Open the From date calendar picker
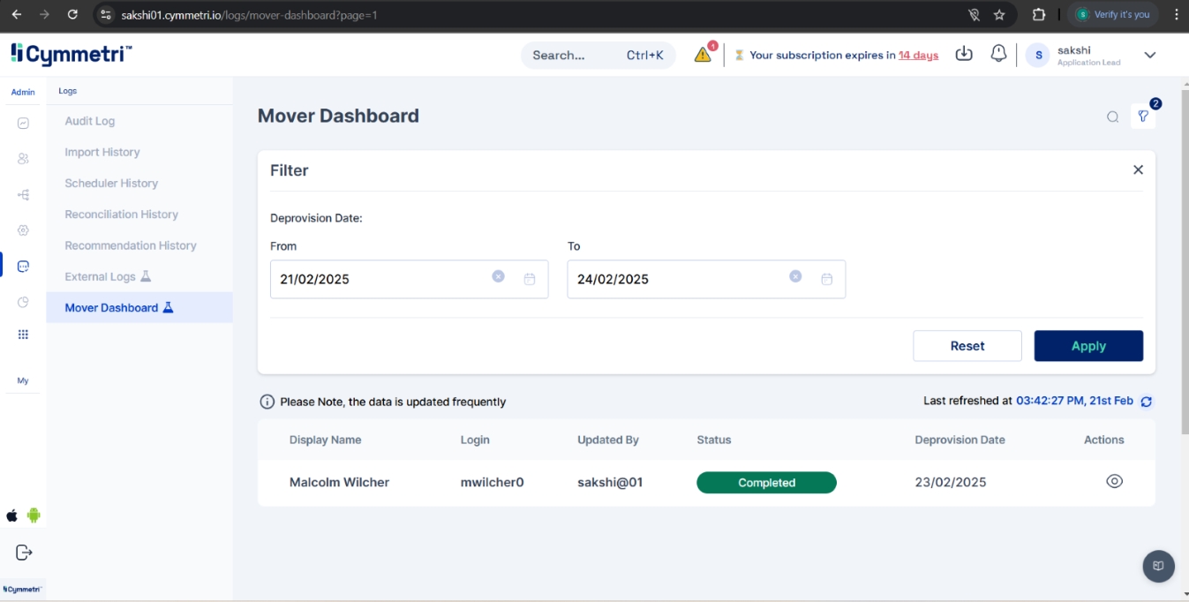 pyautogui.click(x=530, y=279)
